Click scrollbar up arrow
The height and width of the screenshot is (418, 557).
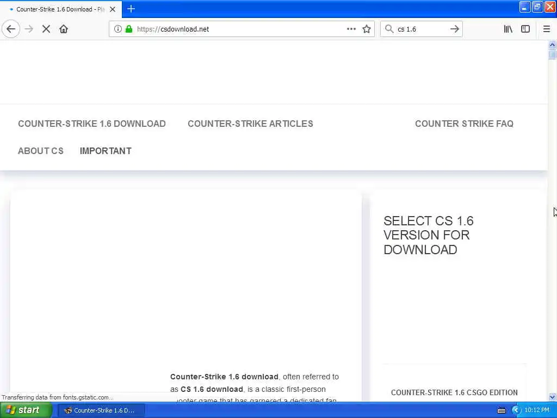[x=552, y=45]
